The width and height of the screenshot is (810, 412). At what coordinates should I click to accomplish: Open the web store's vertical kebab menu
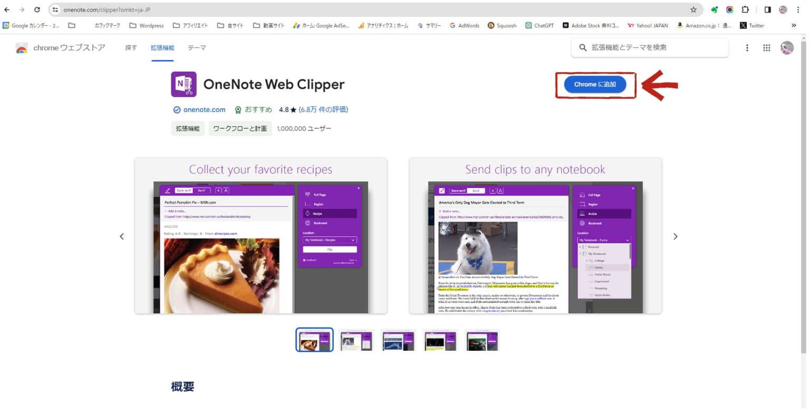[x=747, y=47]
